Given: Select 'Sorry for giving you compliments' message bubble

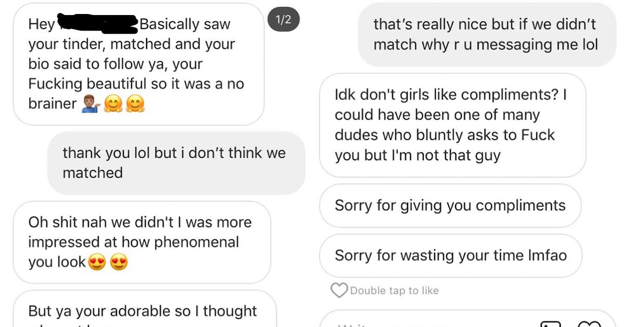Looking at the screenshot, I should pyautogui.click(x=450, y=206).
